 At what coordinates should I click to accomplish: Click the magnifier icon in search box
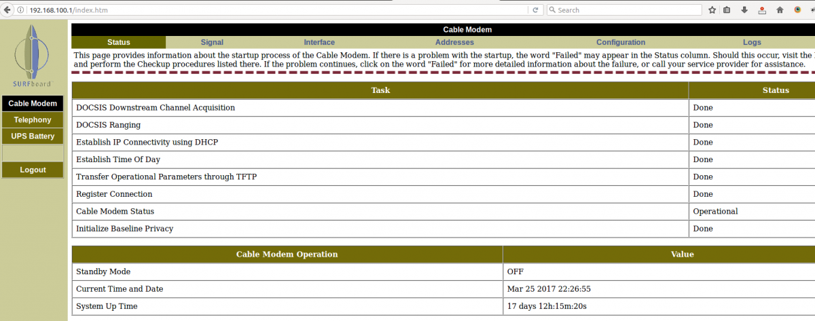552,10
